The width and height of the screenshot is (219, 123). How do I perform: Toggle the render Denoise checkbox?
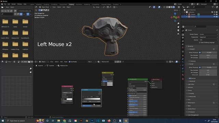pos(190,78)
